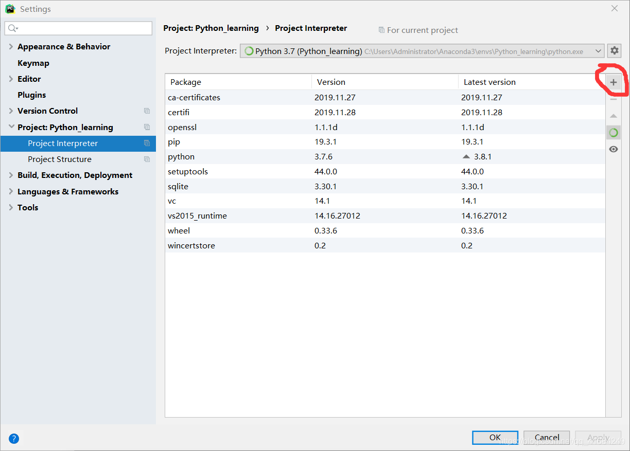This screenshot has width=630, height=451.
Task: Select the sqlite package row
Action: coord(385,187)
